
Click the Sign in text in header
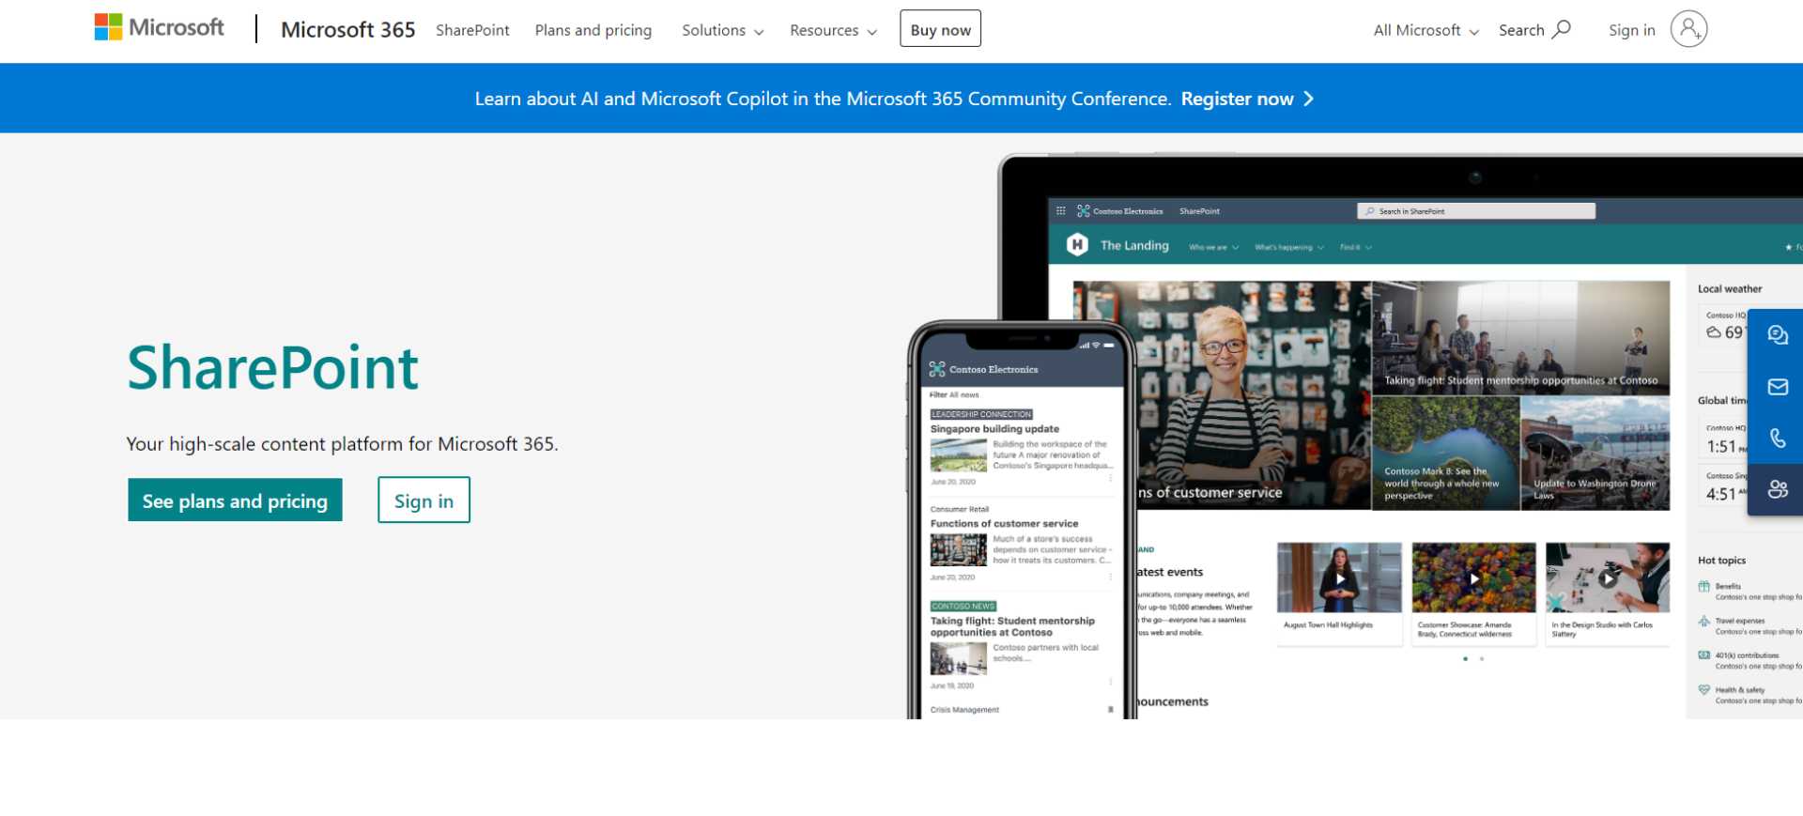1631,30
